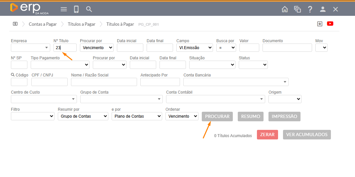Expand the Empresa dropdown
The width and height of the screenshot is (355, 177).
(30, 48)
